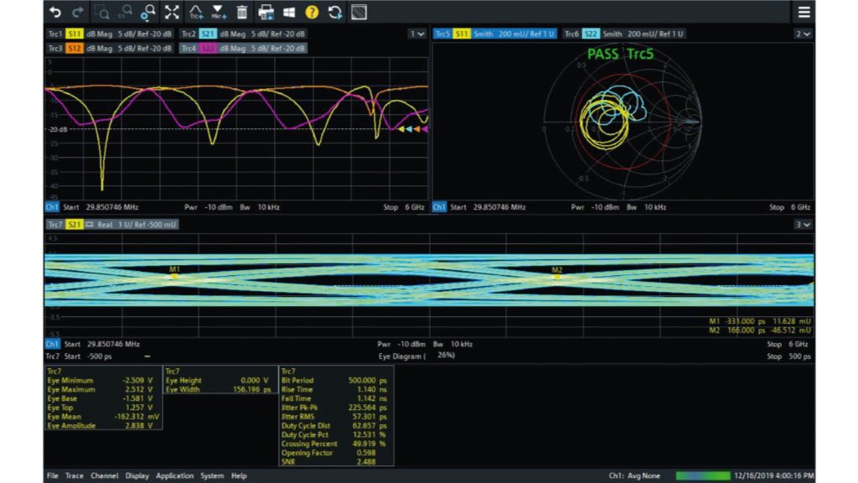Add a new trace with Trc+ icon
Image resolution: width=858 pixels, height=483 pixels.
[195, 12]
